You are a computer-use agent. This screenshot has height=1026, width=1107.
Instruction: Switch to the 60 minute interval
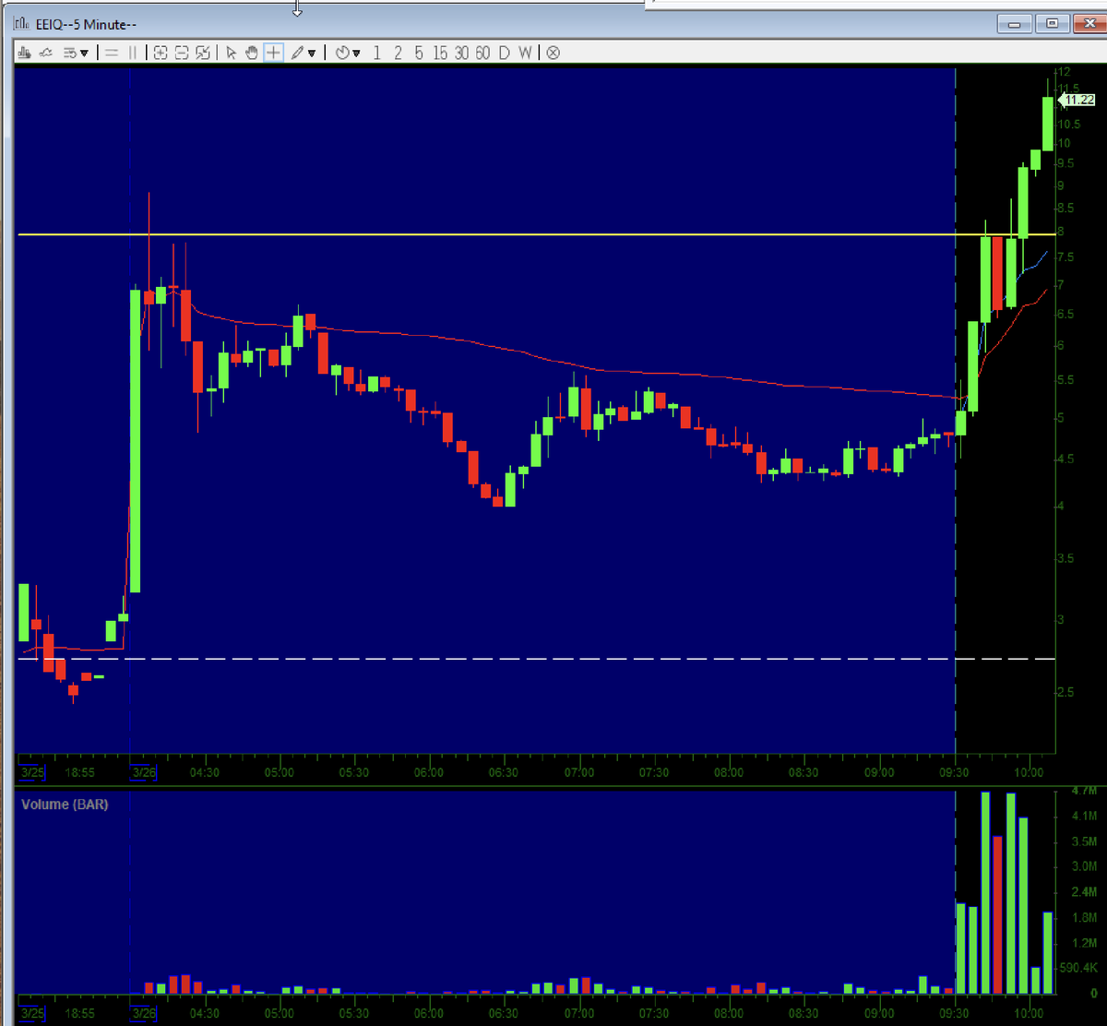[x=482, y=53]
